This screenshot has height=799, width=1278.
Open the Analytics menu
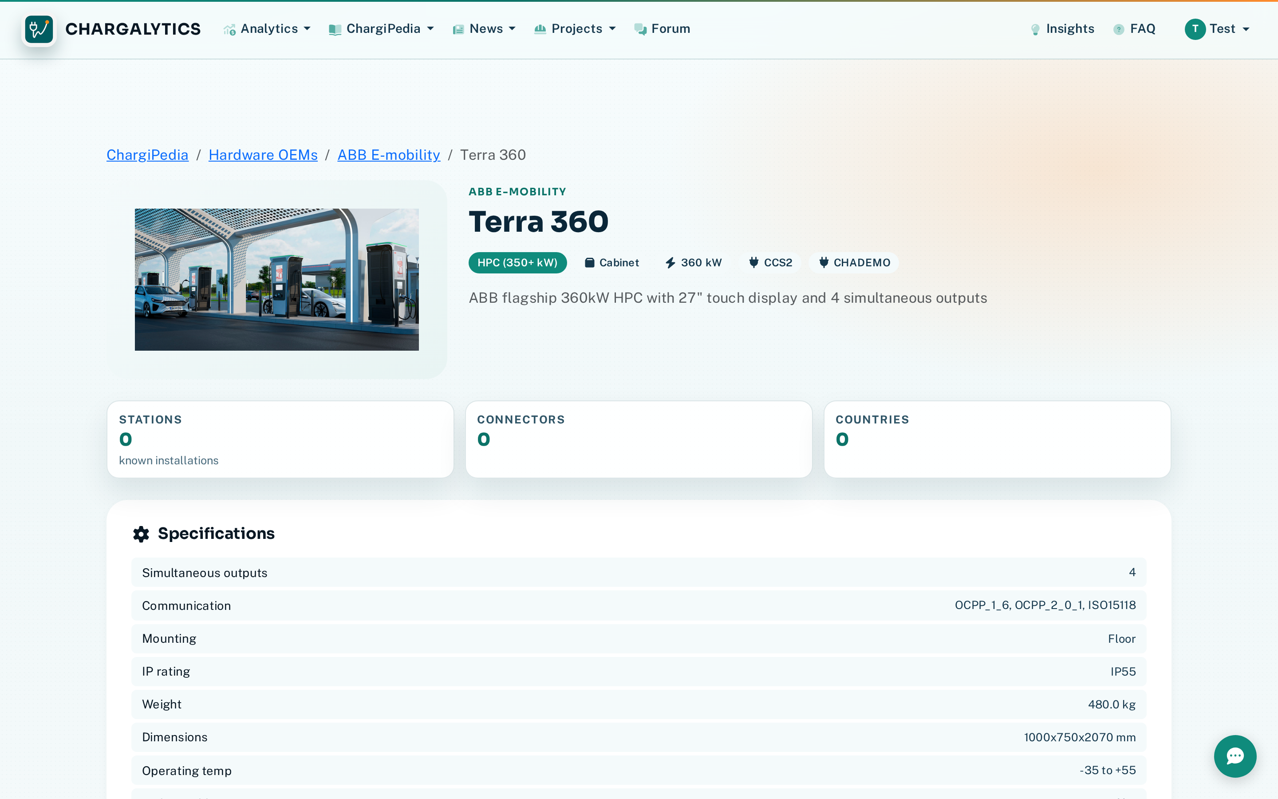(267, 29)
